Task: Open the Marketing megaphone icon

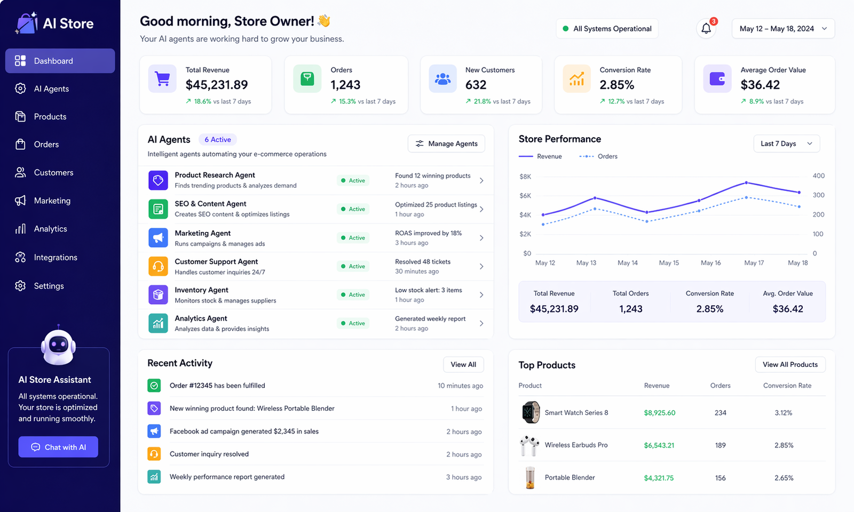Action: point(20,201)
